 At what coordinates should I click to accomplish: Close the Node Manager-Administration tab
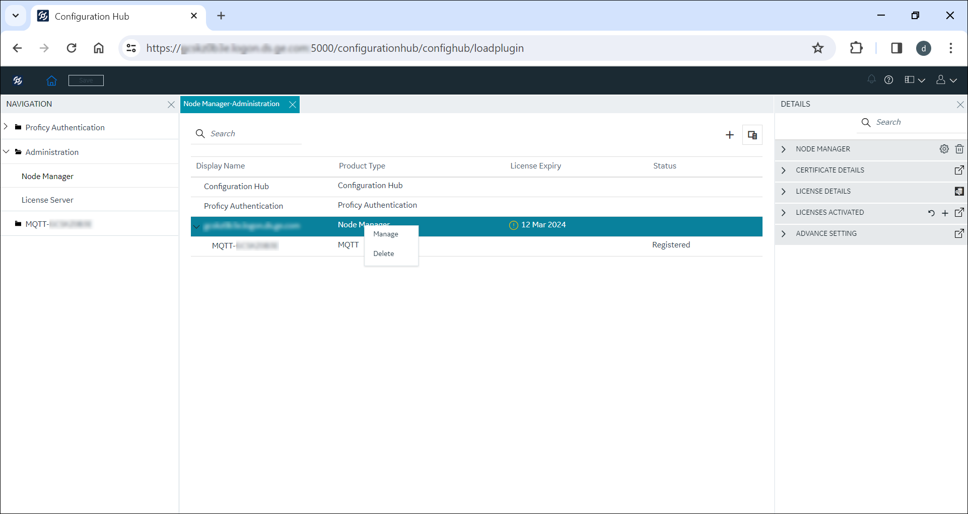293,105
